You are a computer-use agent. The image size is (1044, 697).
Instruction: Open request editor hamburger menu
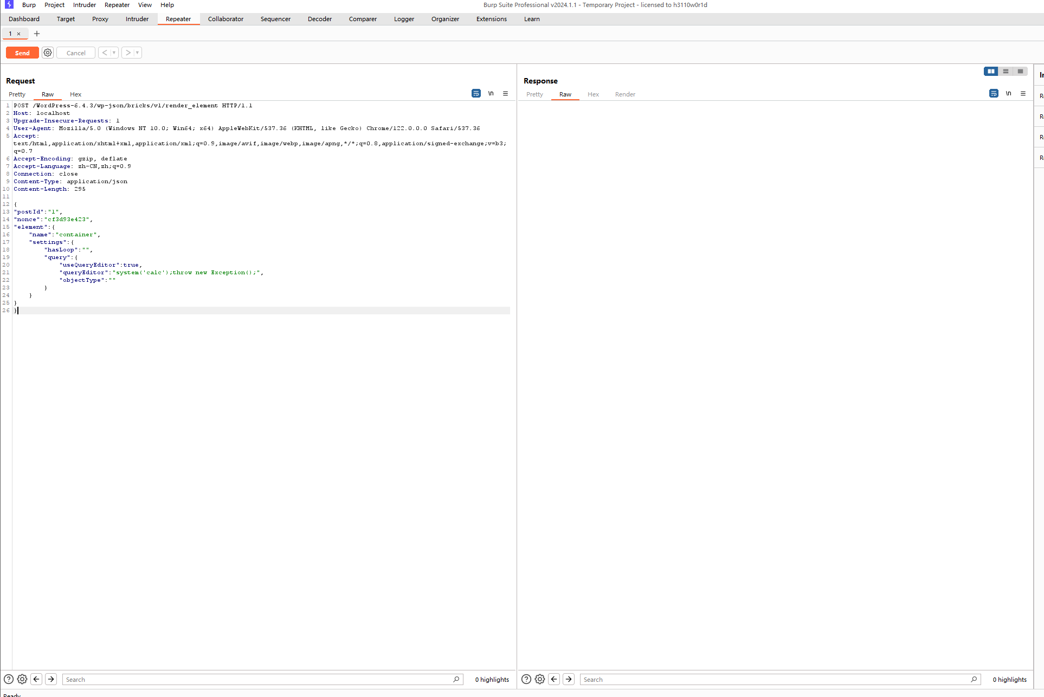505,93
